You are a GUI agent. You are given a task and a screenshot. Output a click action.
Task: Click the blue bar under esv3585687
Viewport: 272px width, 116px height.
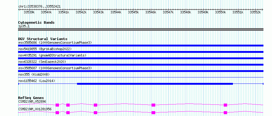point(141,71)
